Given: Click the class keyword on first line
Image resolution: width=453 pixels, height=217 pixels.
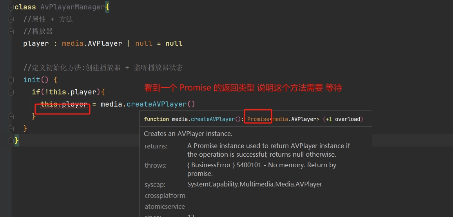Looking at the screenshot, I should [25, 7].
